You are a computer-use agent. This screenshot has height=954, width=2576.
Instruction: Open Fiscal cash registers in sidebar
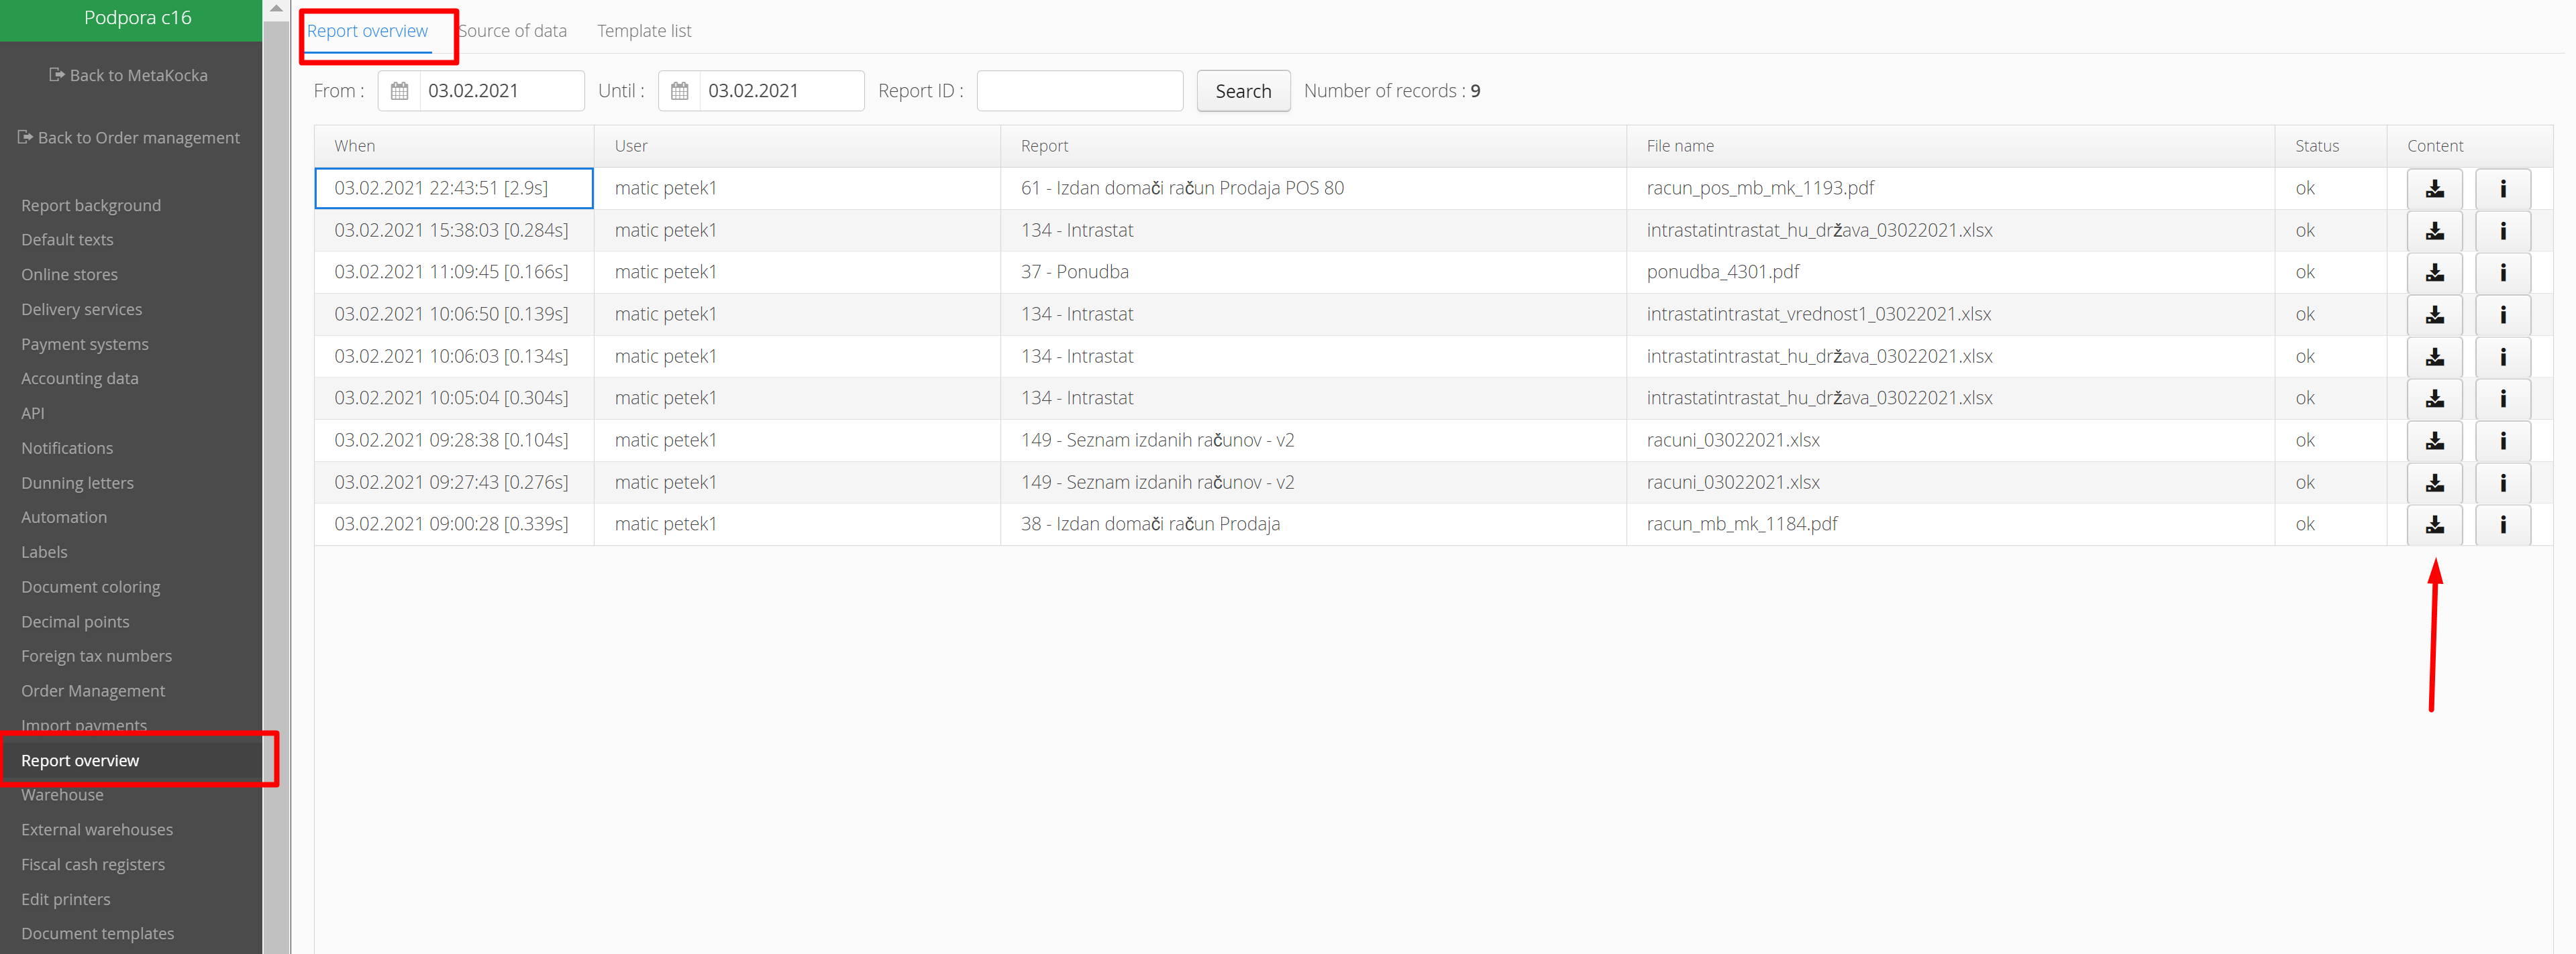coord(93,864)
